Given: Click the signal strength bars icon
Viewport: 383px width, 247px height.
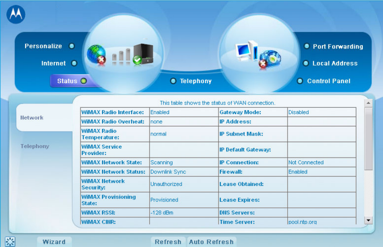Looking at the screenshot, I should [x=121, y=57].
